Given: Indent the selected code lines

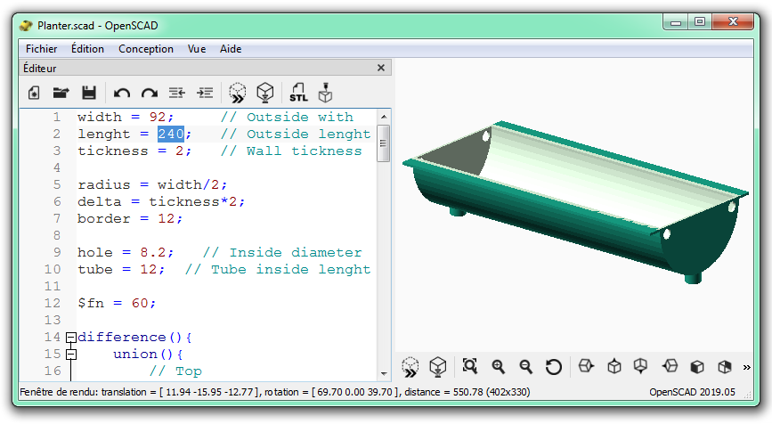Looking at the screenshot, I should click(x=204, y=93).
